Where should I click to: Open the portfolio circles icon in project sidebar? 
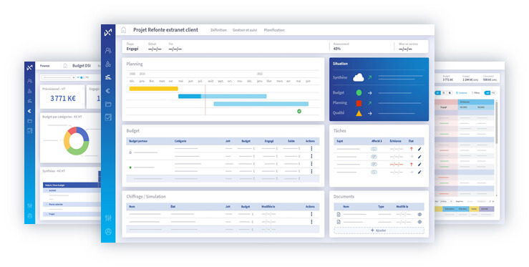[108, 64]
